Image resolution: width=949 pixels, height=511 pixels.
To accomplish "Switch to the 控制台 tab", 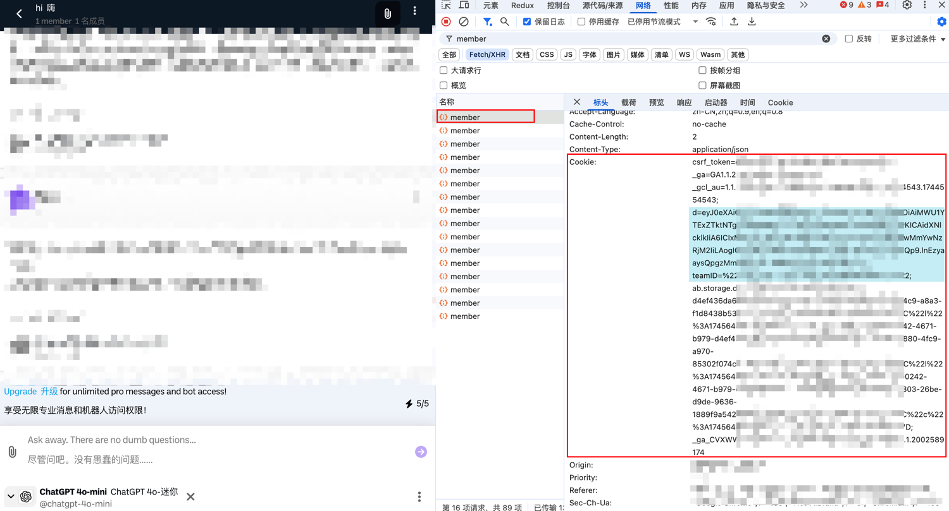I will (x=559, y=5).
